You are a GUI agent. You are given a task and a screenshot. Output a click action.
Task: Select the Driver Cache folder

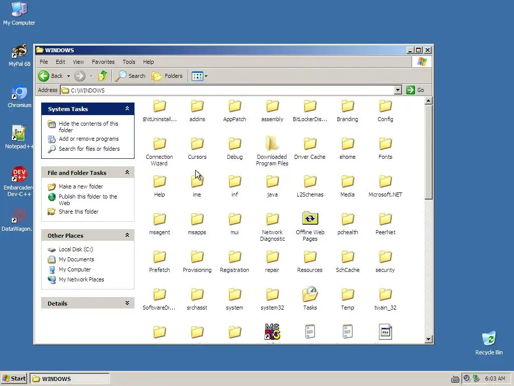pos(310,148)
